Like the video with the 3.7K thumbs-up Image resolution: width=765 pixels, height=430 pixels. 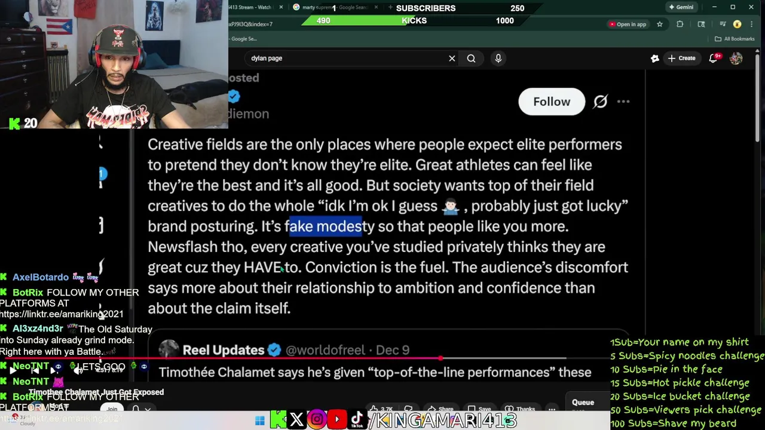(x=382, y=409)
